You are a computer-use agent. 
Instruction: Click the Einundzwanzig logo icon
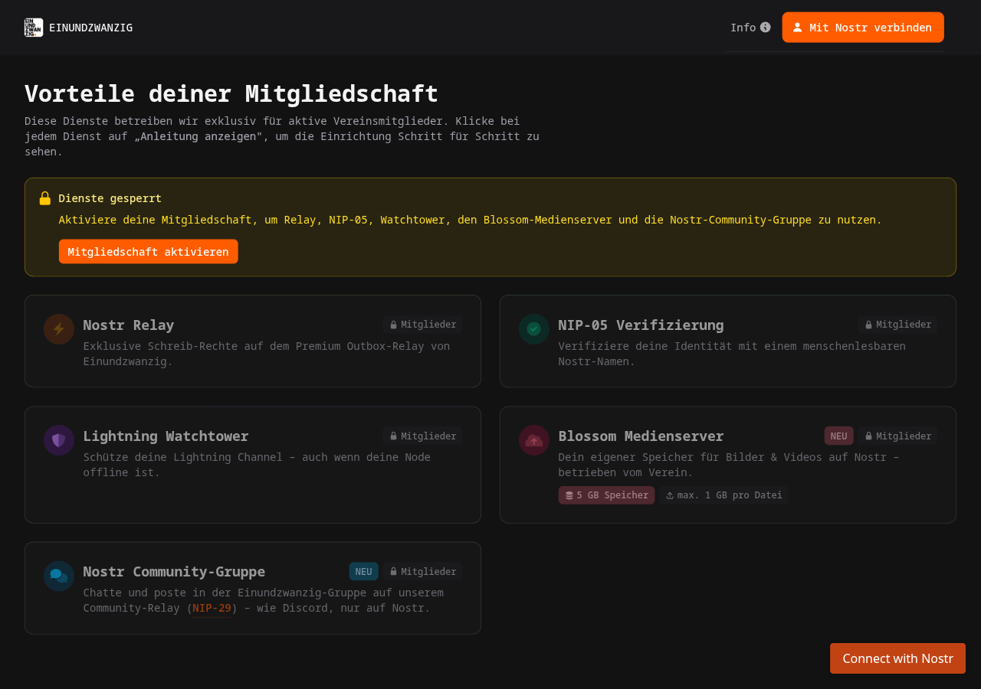pos(34,28)
